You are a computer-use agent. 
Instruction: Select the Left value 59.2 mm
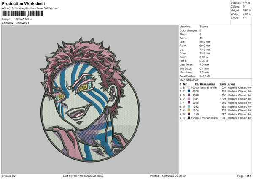205,42
